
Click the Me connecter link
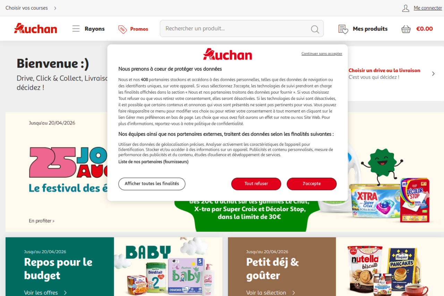428,8
